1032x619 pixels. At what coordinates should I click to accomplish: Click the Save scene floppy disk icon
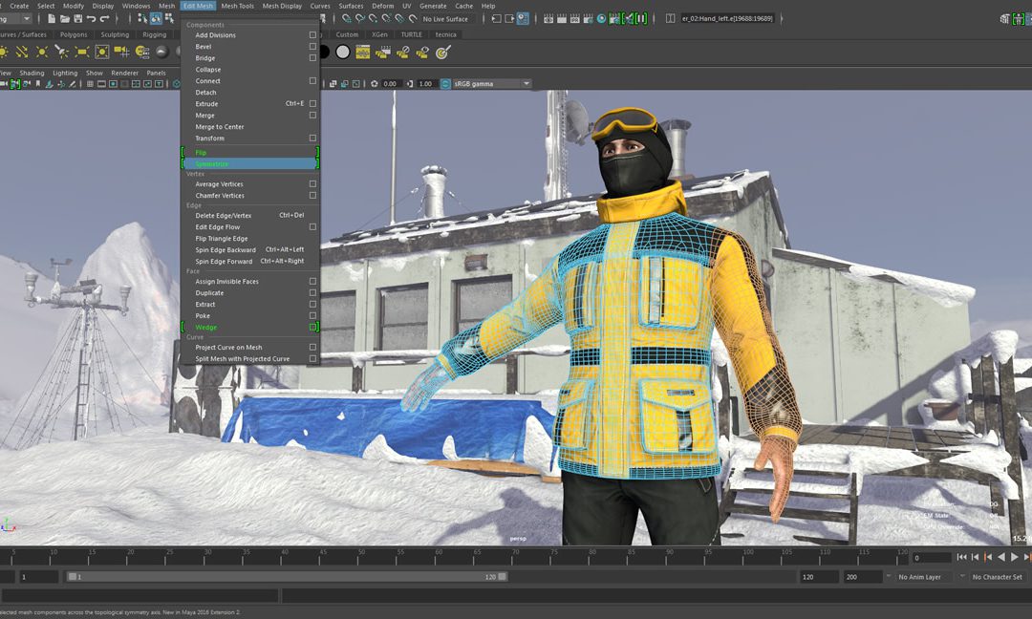click(77, 19)
